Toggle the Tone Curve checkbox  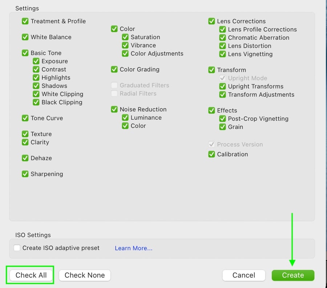pos(25,118)
